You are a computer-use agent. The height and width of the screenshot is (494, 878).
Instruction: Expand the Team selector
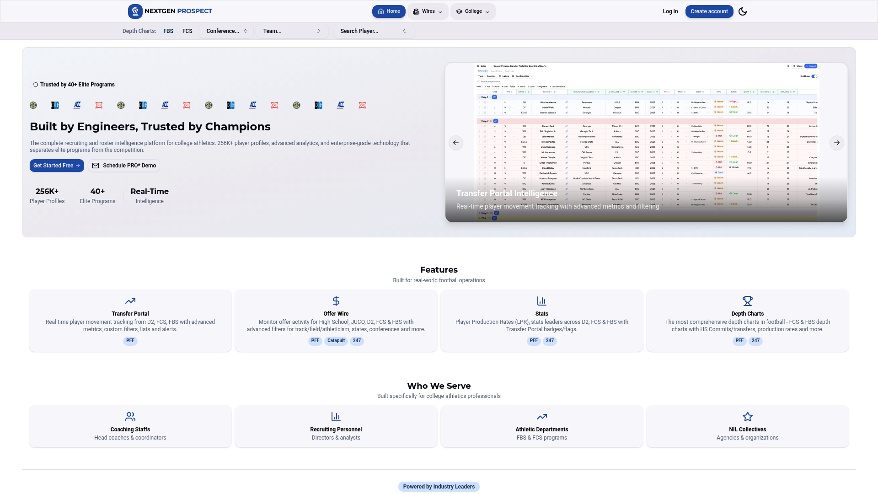click(x=292, y=31)
